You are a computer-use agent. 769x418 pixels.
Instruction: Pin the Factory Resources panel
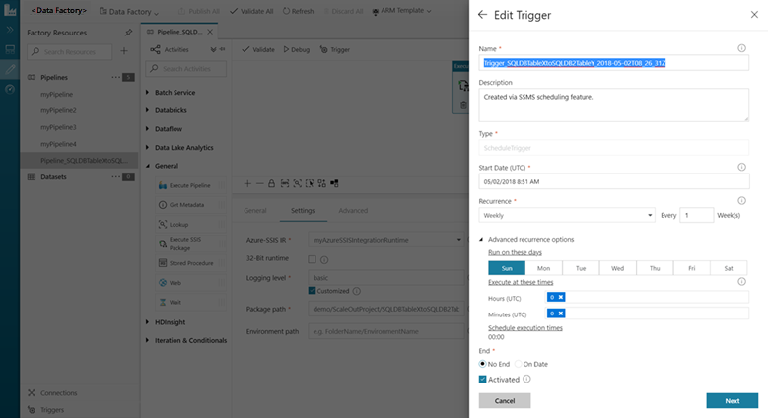point(128,33)
